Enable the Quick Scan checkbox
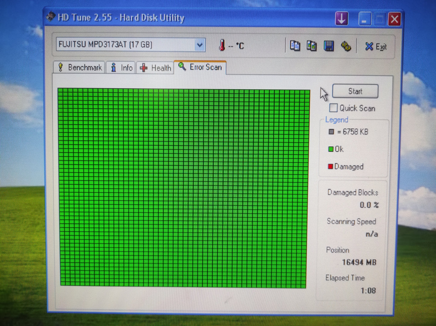Viewport: 436px width, 326px height. click(x=333, y=108)
